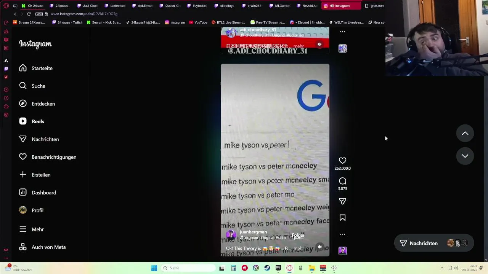Click audio thumbnail beside adi_choudhary_31 reel
Image resolution: width=488 pixels, height=274 pixels.
click(x=342, y=48)
